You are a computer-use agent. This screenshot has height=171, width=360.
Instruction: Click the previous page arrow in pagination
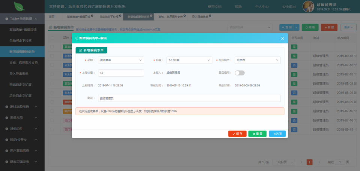tap(301, 162)
